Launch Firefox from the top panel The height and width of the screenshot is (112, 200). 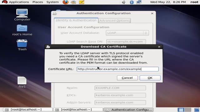click(65, 2)
